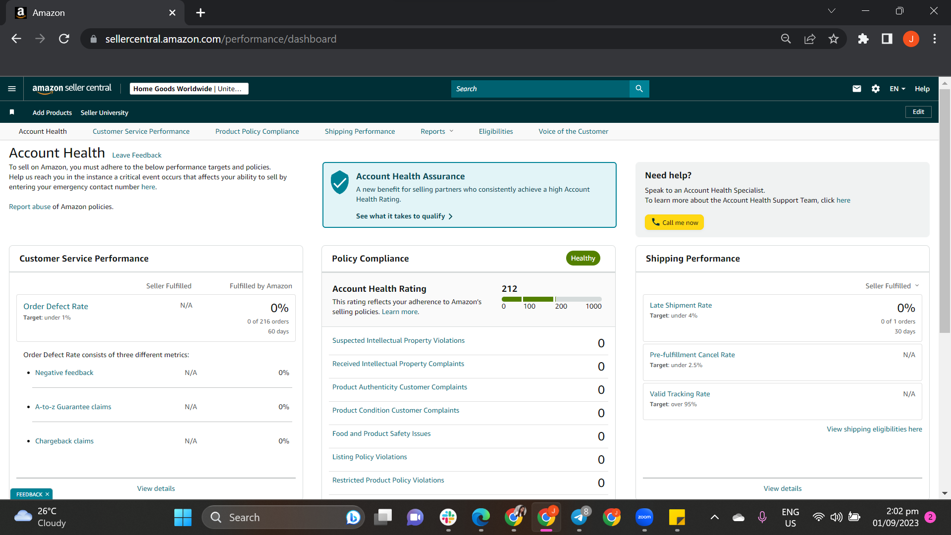
Task: Open Slack from the taskbar
Action: point(448,518)
